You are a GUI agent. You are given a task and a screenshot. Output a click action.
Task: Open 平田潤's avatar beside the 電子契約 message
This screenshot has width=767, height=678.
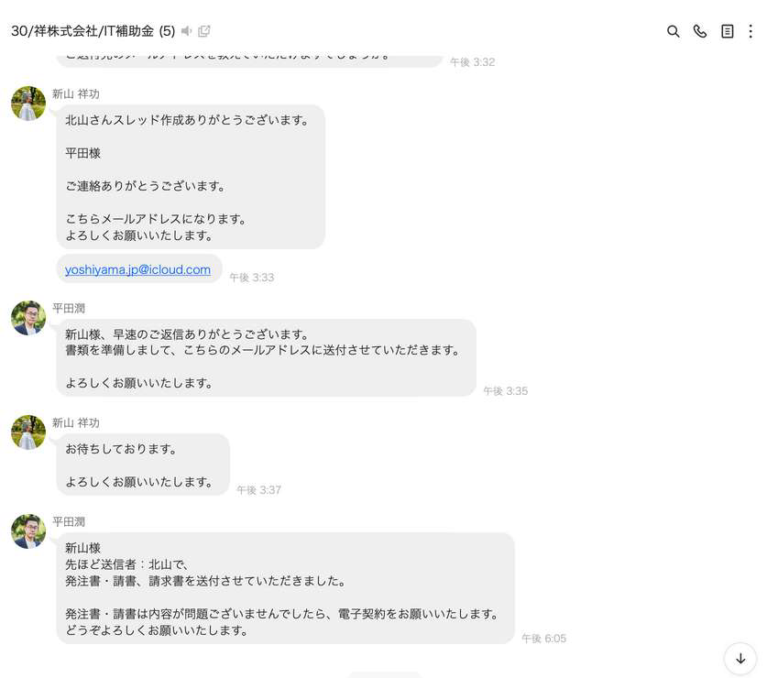(28, 531)
